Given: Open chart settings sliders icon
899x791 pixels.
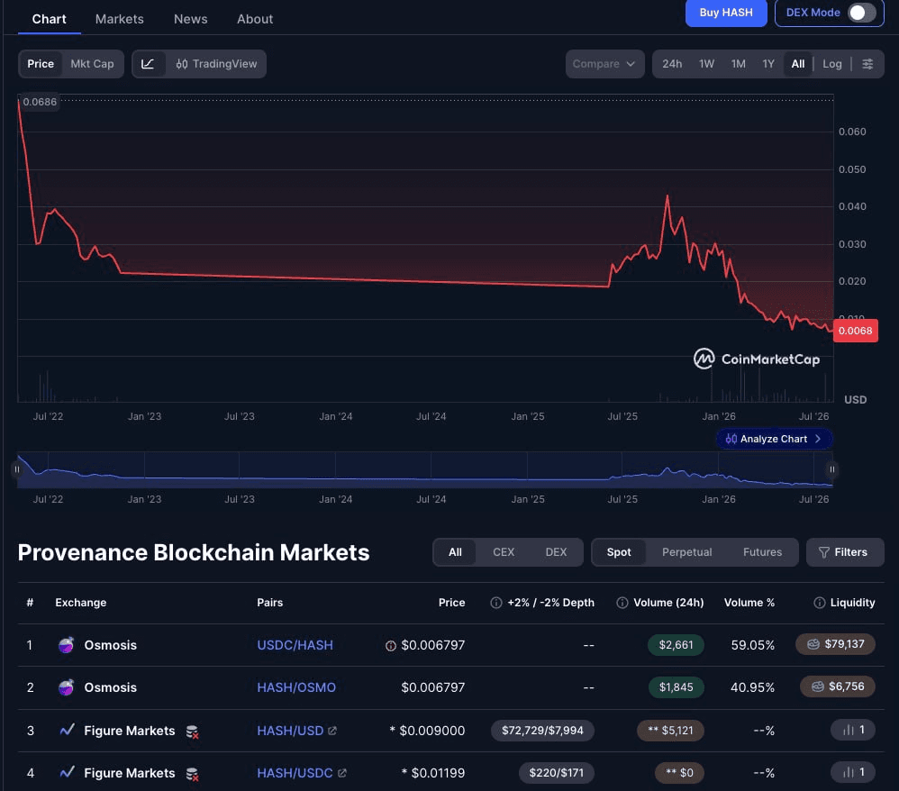Looking at the screenshot, I should pos(867,64).
